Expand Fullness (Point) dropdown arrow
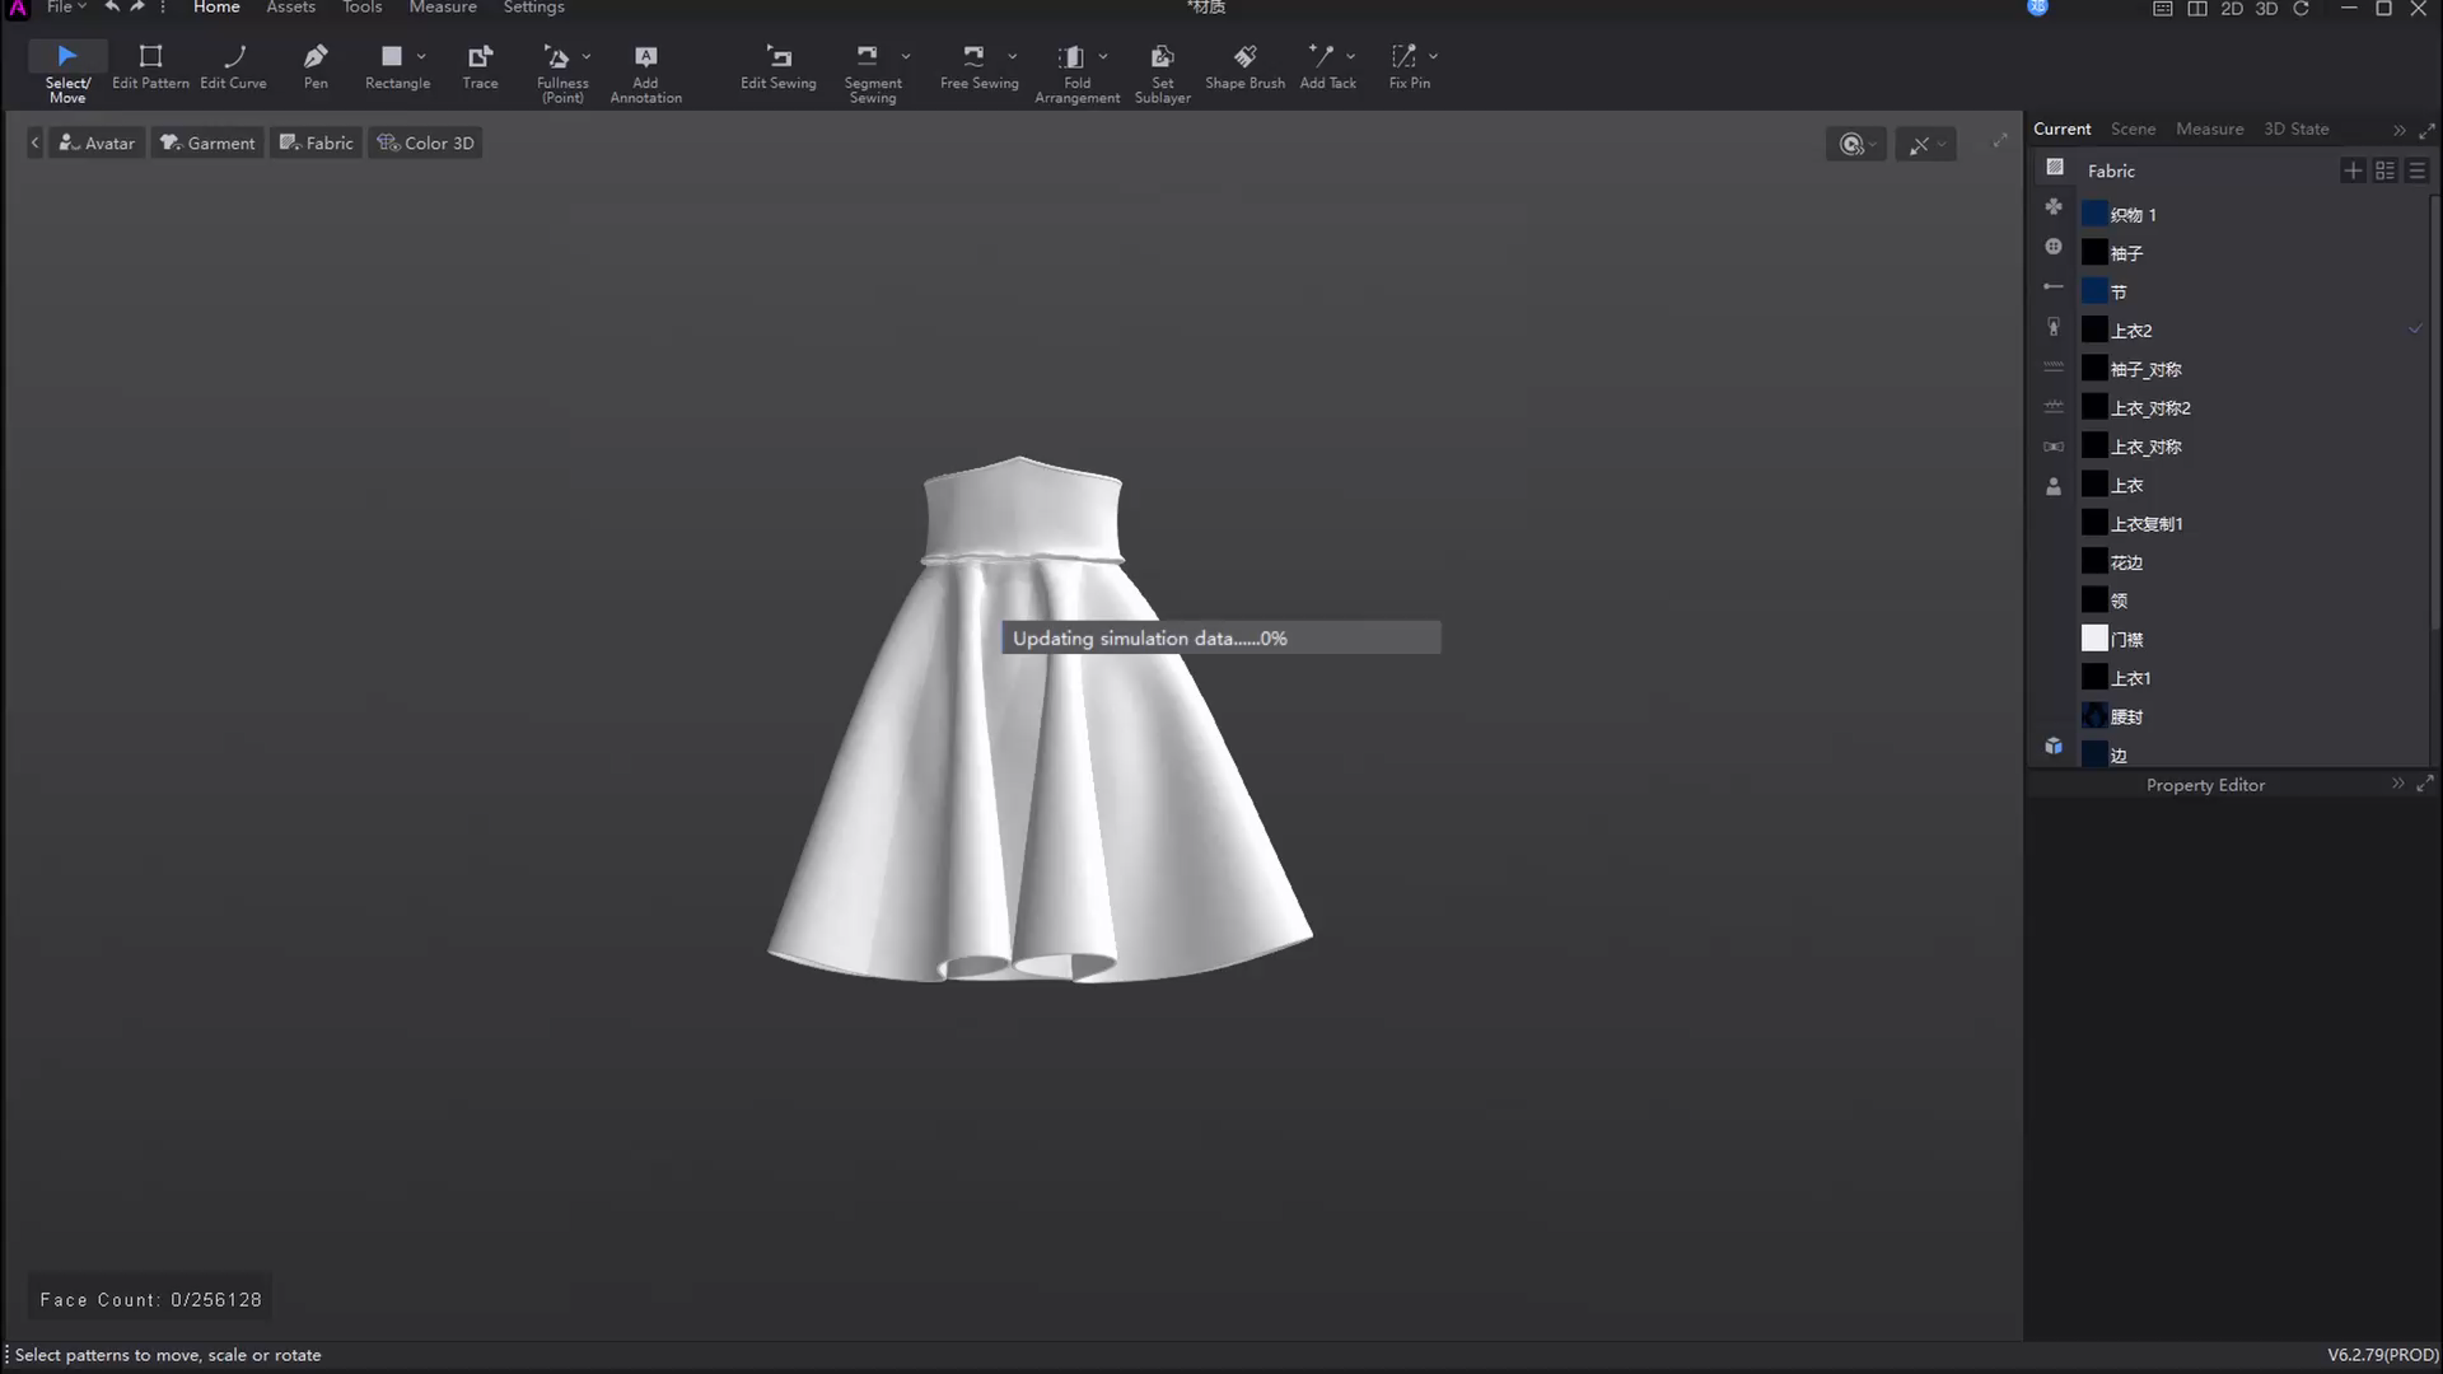2443x1374 pixels. tap(586, 56)
